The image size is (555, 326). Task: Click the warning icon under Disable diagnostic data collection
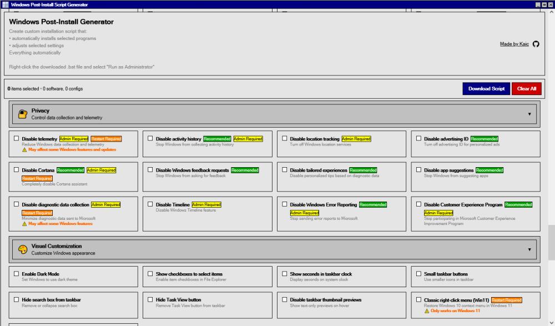(x=24, y=224)
